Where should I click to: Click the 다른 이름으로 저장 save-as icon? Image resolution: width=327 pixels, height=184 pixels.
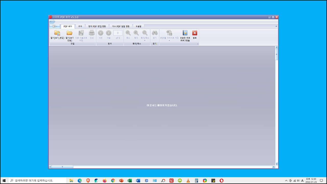pos(81,33)
